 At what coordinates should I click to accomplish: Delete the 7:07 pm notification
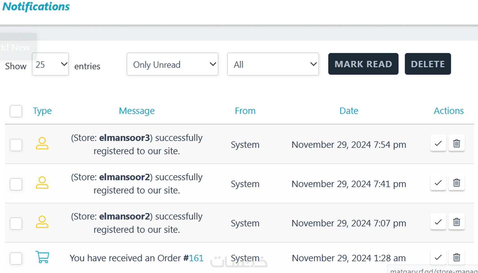pyautogui.click(x=456, y=222)
